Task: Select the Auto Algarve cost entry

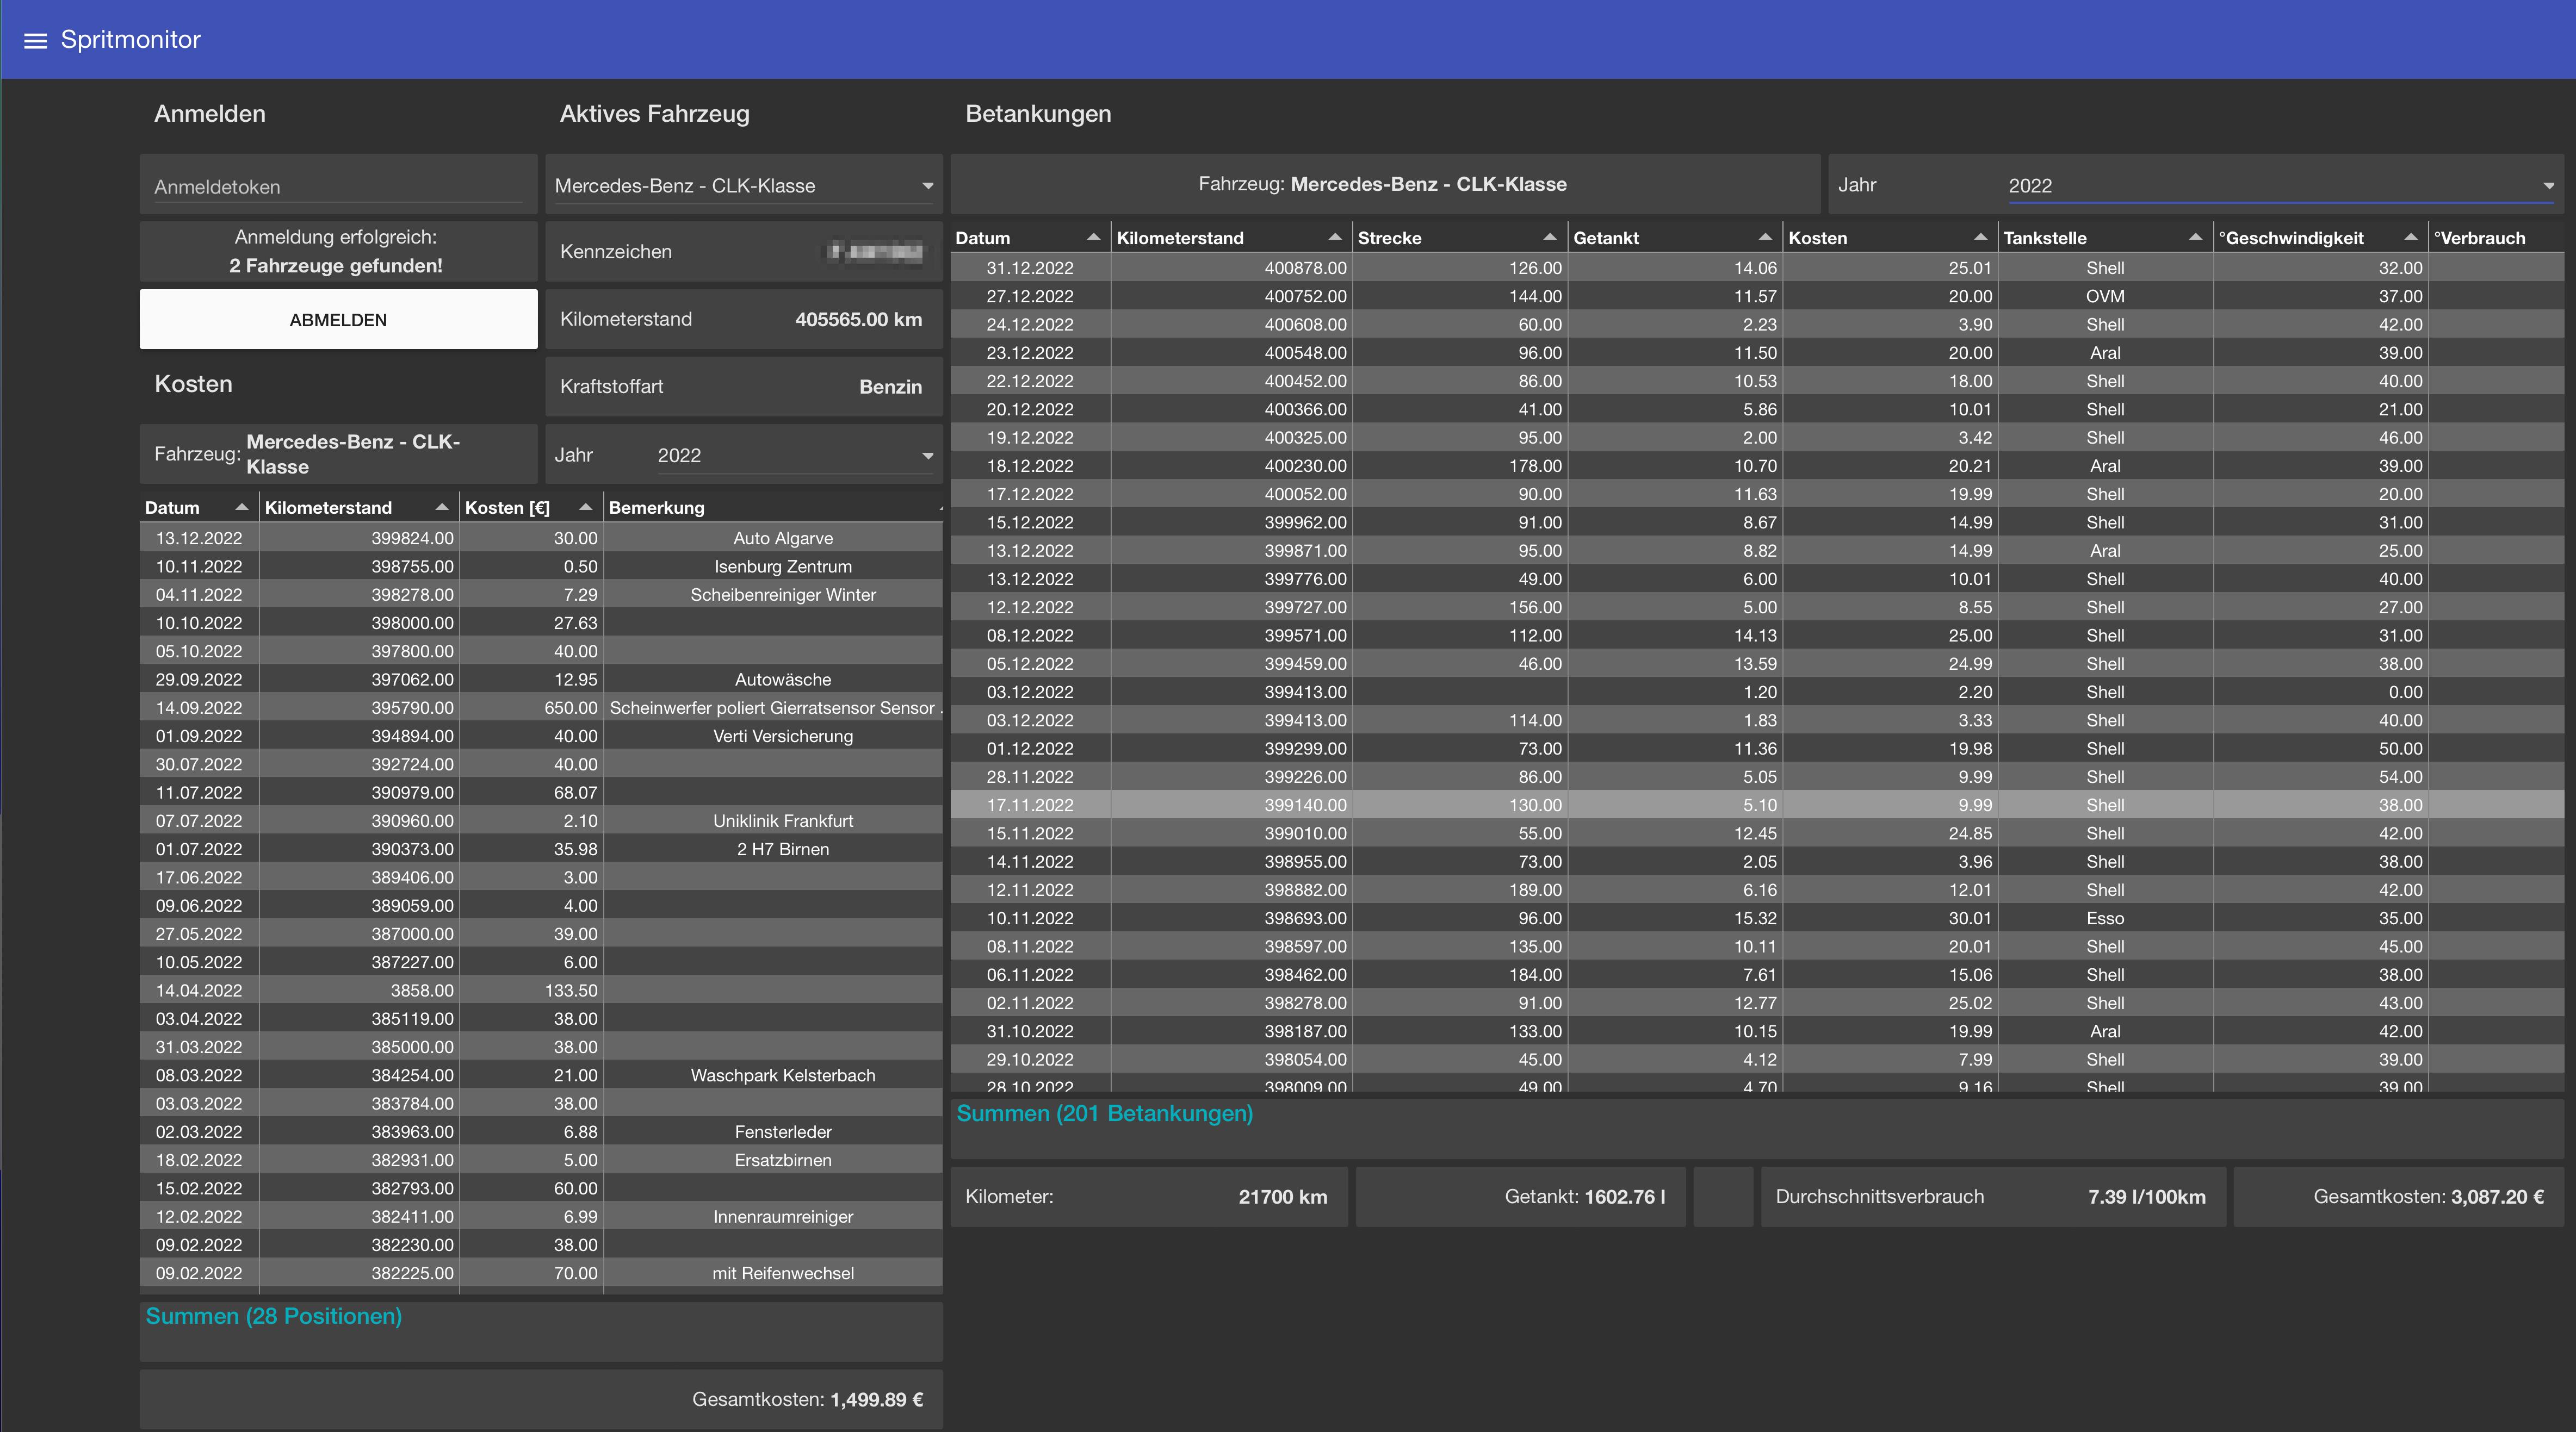Action: click(x=782, y=539)
